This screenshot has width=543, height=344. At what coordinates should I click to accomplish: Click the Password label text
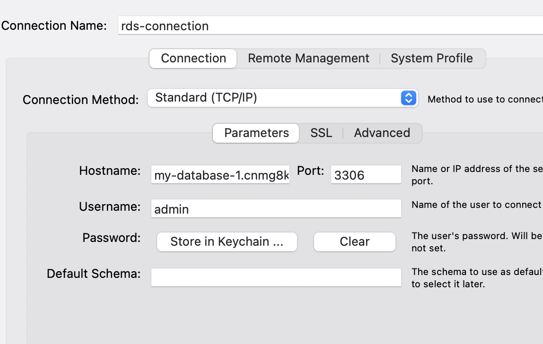112,238
